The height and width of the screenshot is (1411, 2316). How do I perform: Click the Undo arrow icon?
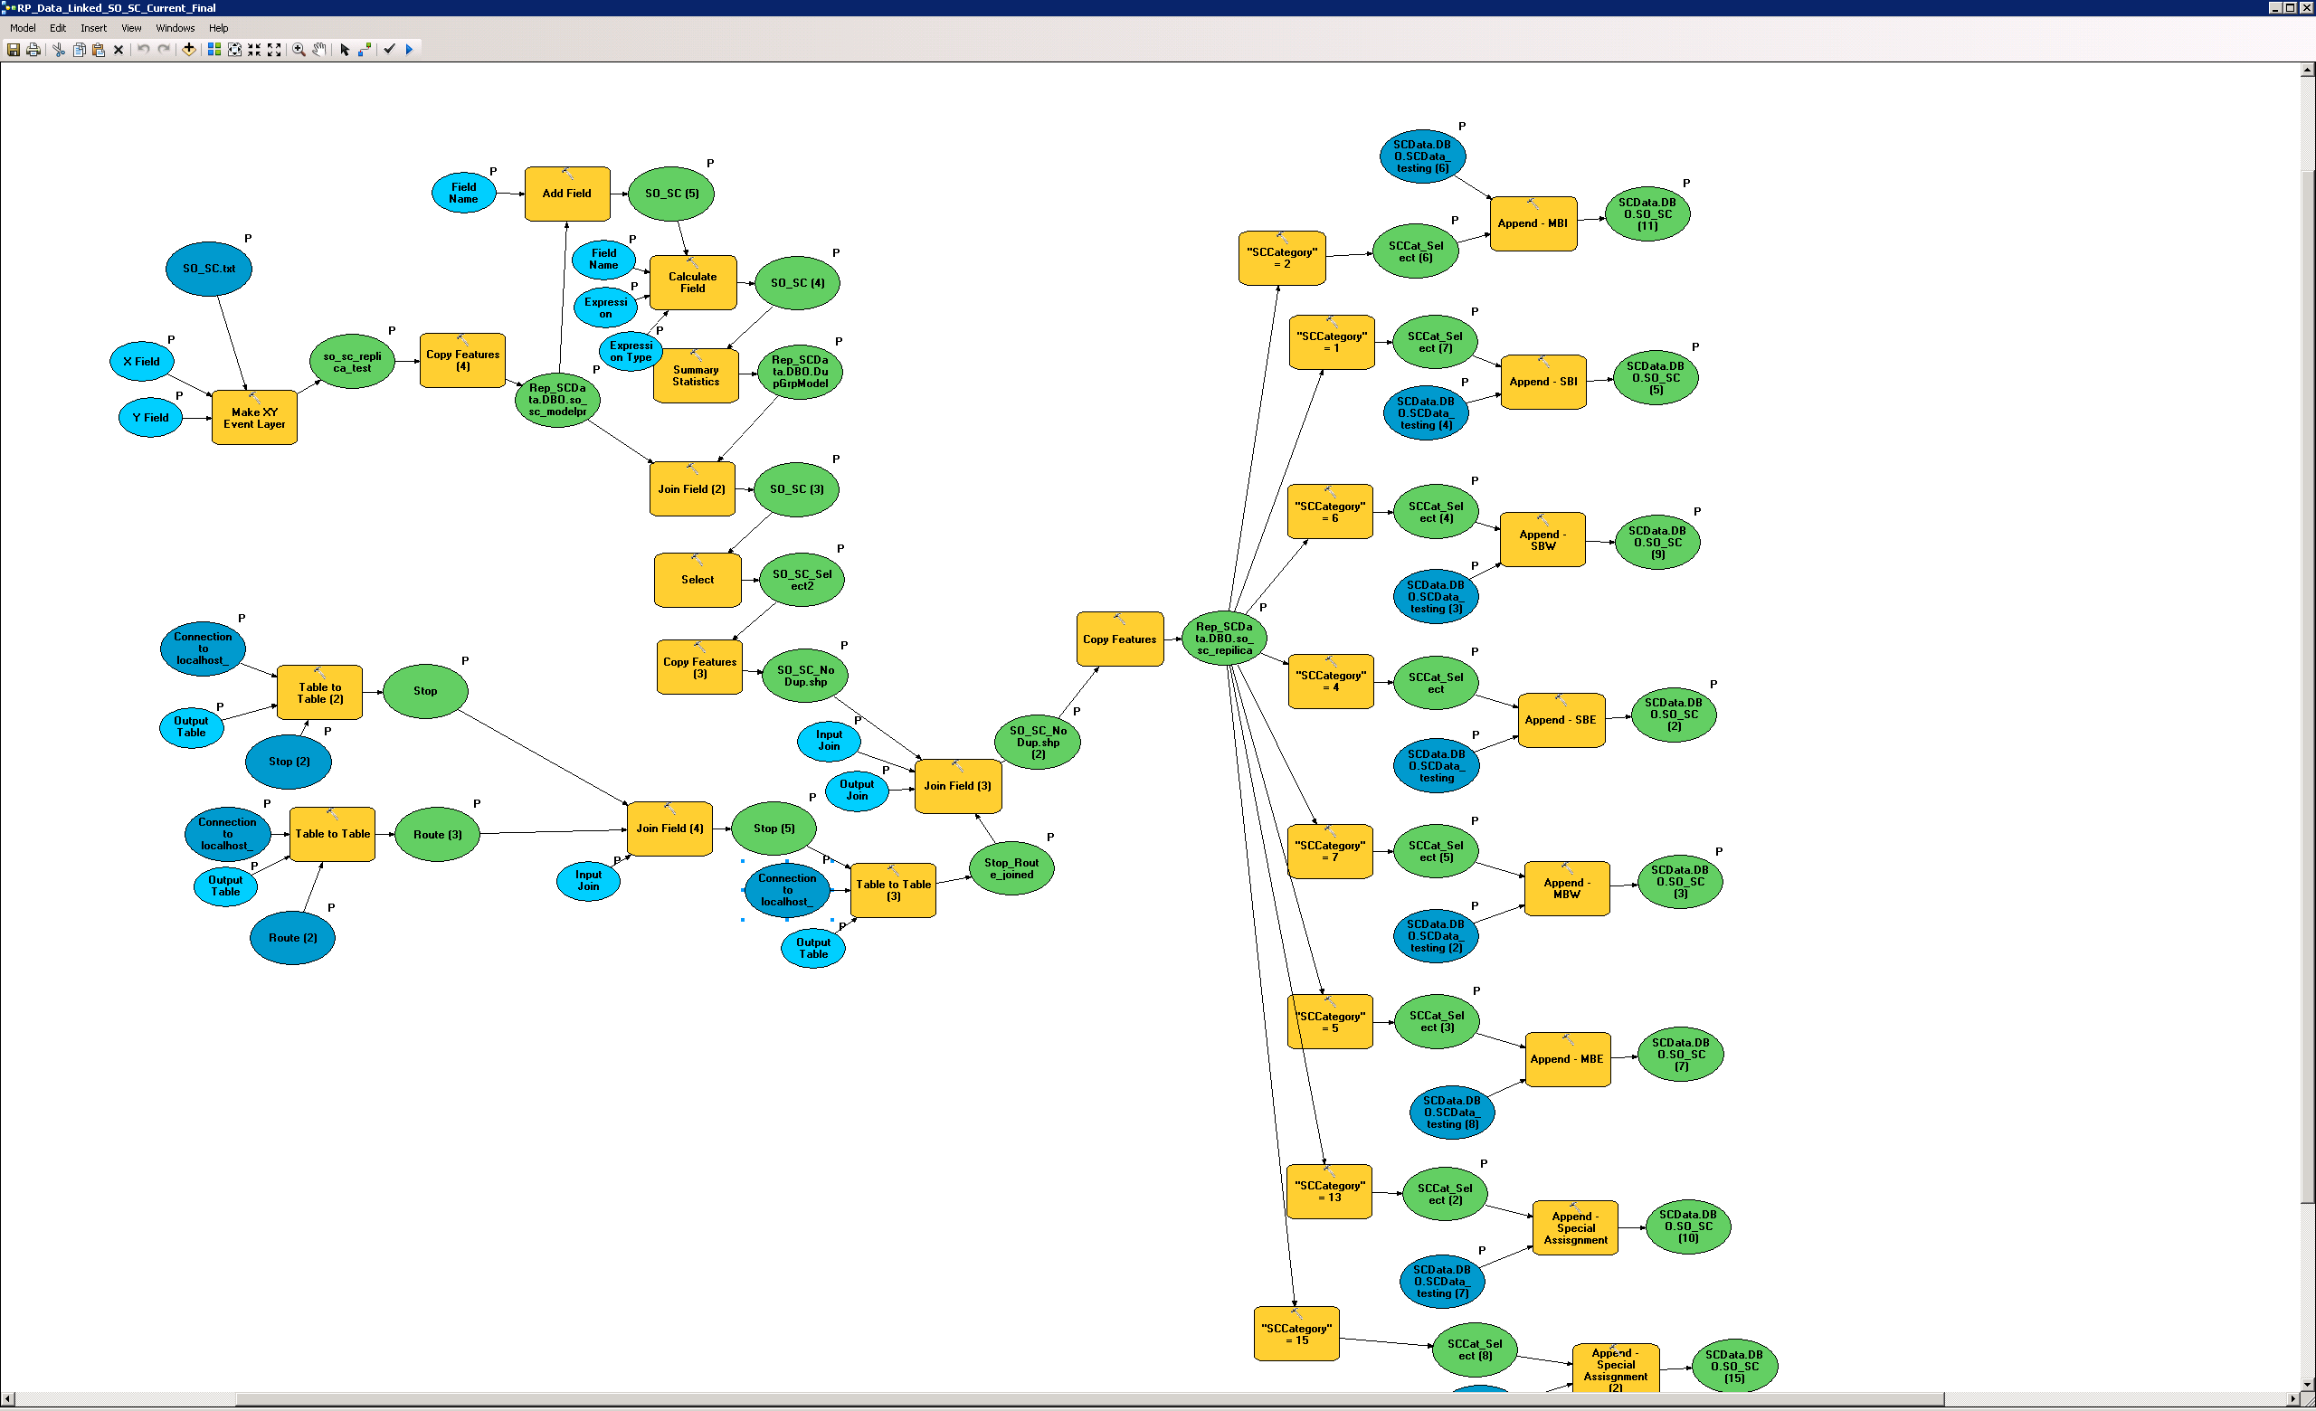pos(144,50)
